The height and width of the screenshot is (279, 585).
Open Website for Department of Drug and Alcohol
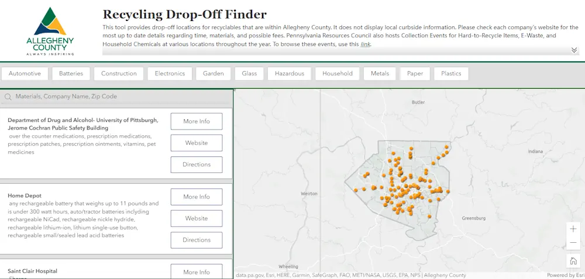click(196, 143)
